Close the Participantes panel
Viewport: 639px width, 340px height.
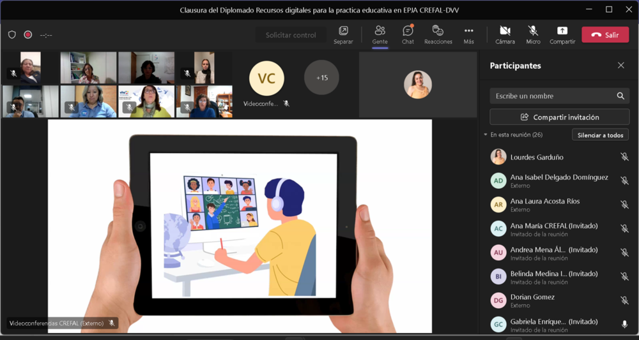tap(620, 66)
